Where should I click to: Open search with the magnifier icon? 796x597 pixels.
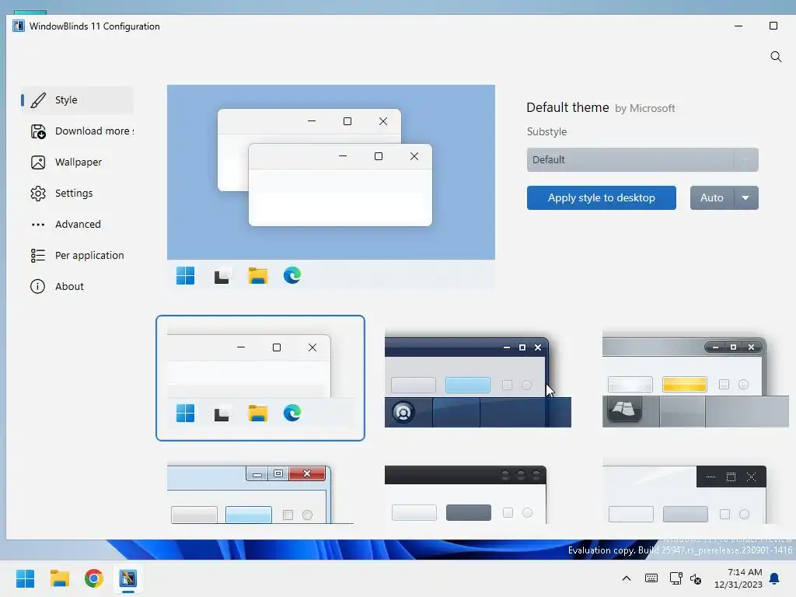(x=776, y=56)
